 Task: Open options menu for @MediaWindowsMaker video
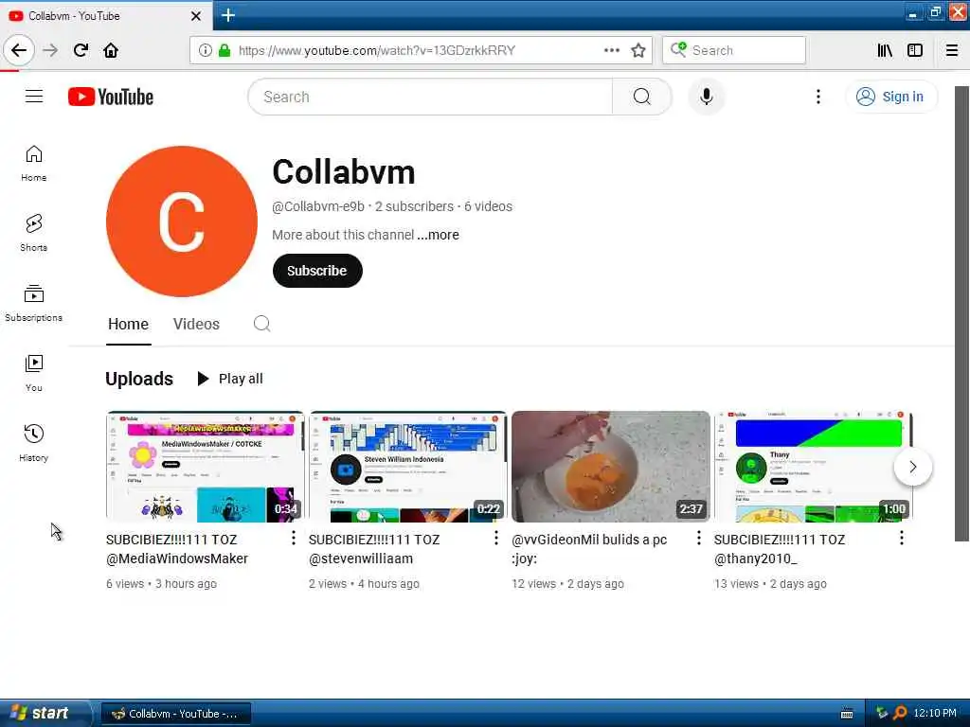click(x=294, y=539)
